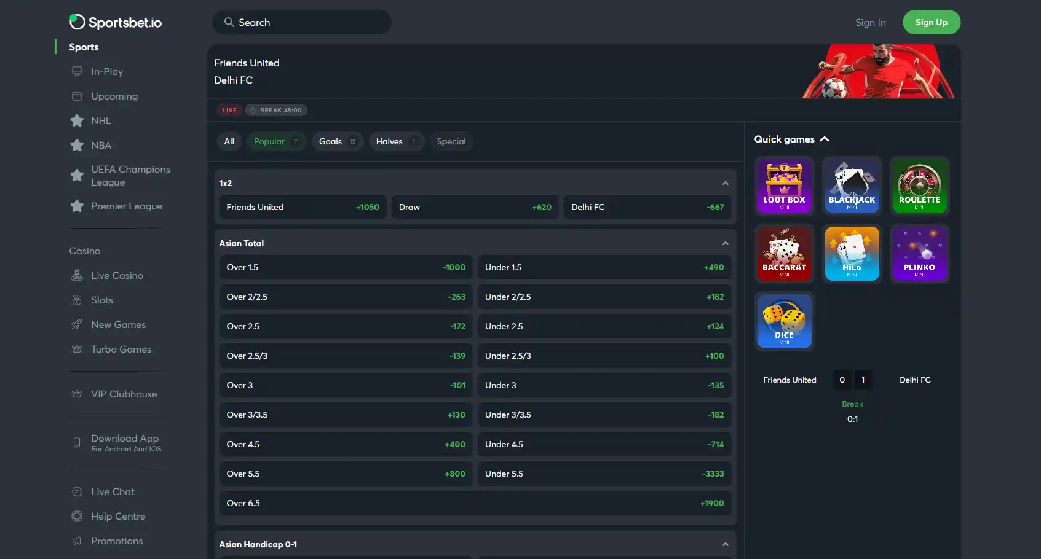Open the Roulette quick game
1041x559 pixels.
click(x=919, y=186)
